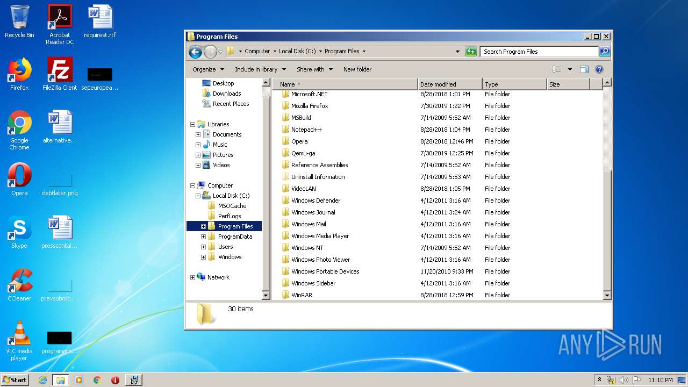
Task: Select WinRAR folder row
Action: coord(438,295)
